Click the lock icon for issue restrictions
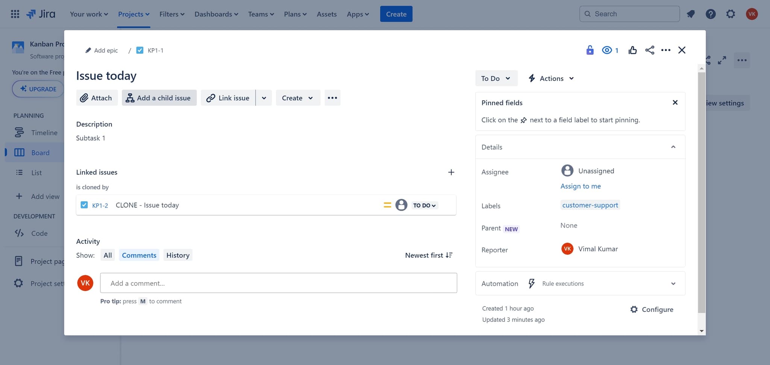This screenshot has width=770, height=365. [590, 50]
